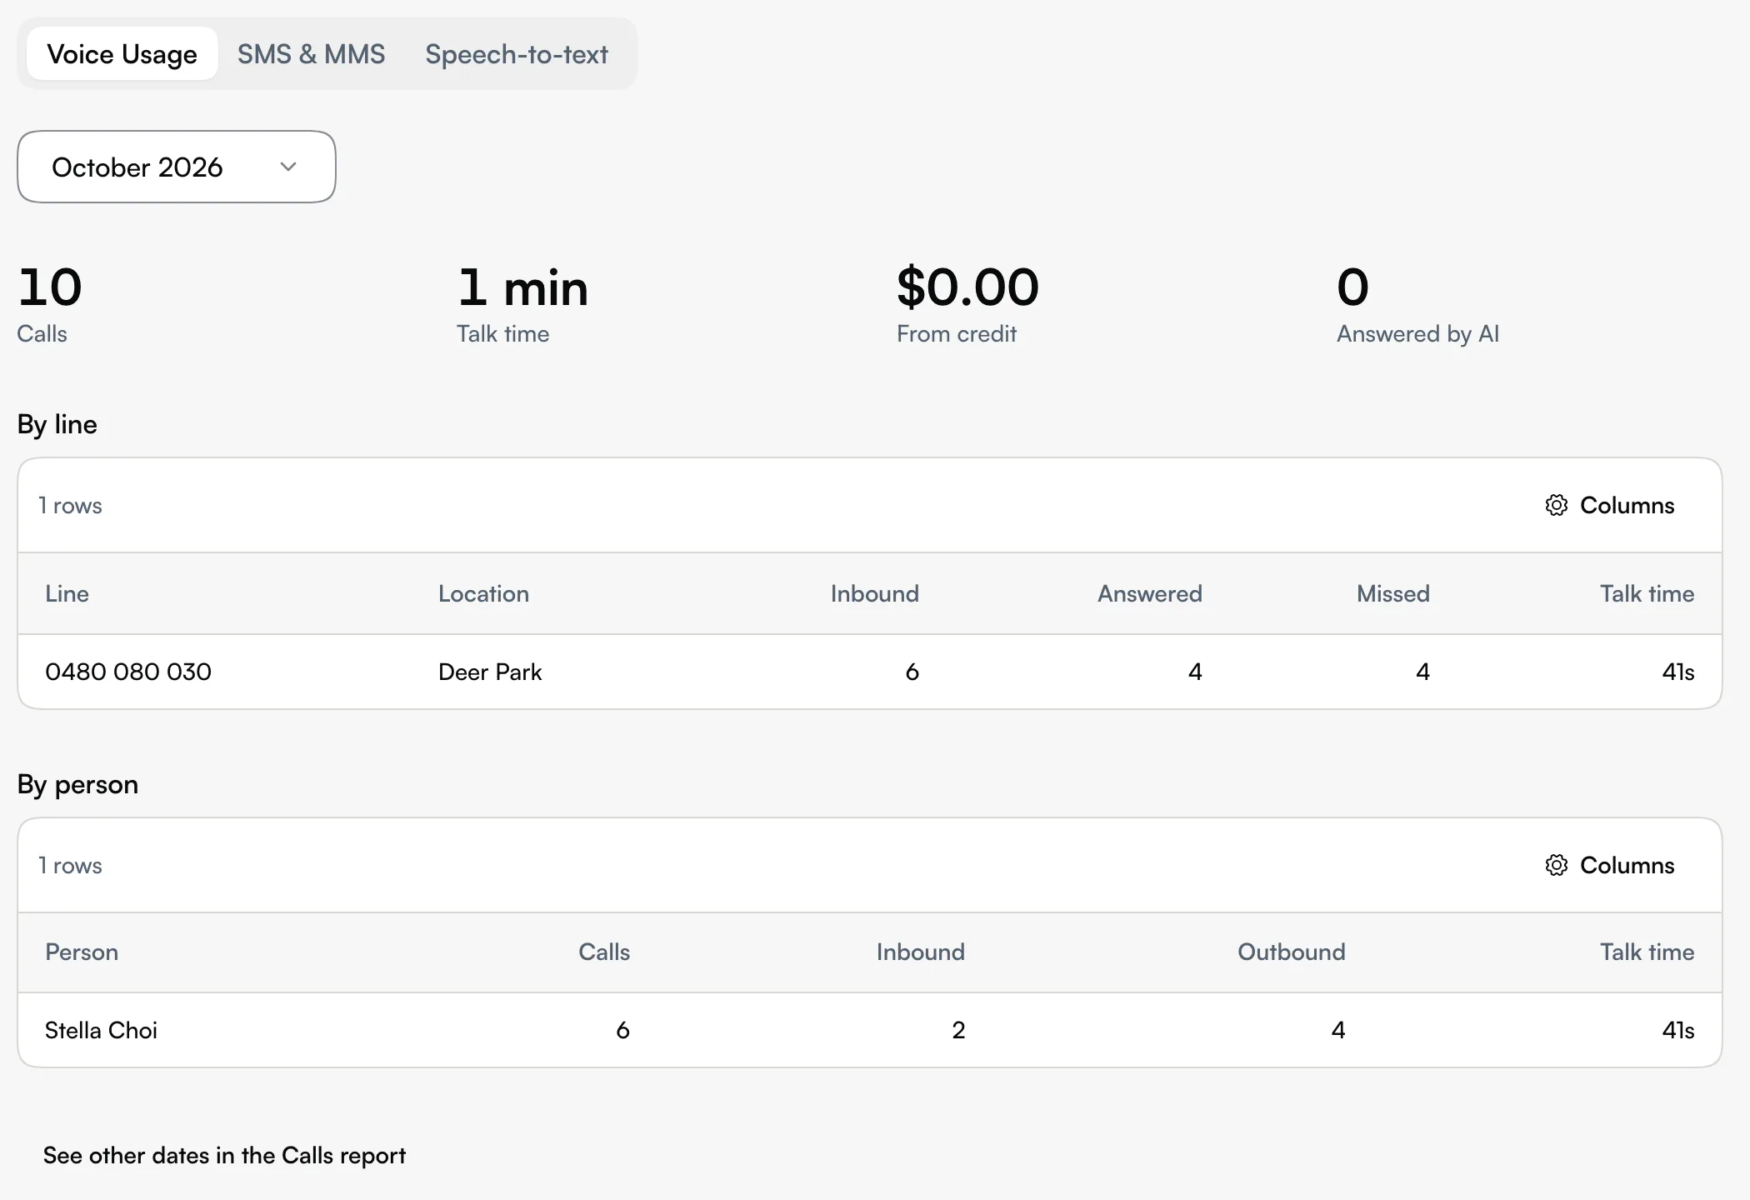Click '1 rows' label in By person table

pyautogui.click(x=70, y=865)
